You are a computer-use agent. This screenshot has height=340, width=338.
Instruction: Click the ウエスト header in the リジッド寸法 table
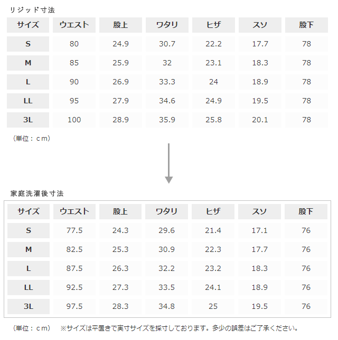[x=74, y=25]
